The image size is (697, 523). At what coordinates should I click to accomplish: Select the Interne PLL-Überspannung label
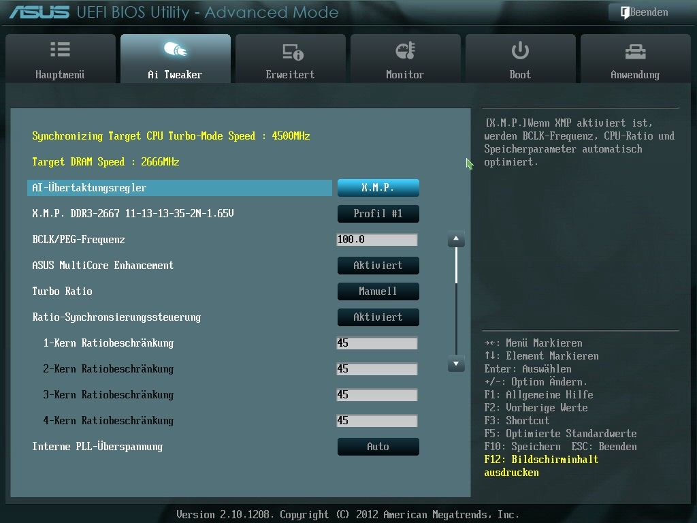(97, 447)
